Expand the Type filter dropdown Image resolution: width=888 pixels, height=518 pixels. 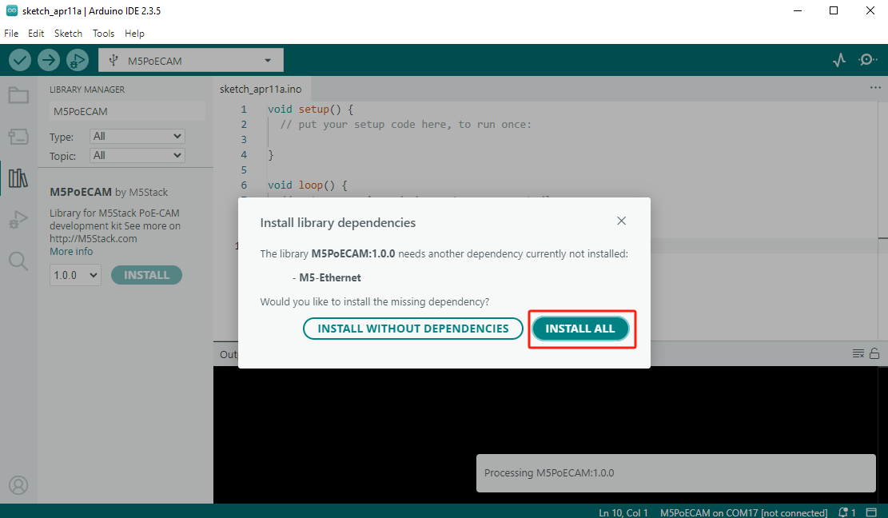point(137,137)
